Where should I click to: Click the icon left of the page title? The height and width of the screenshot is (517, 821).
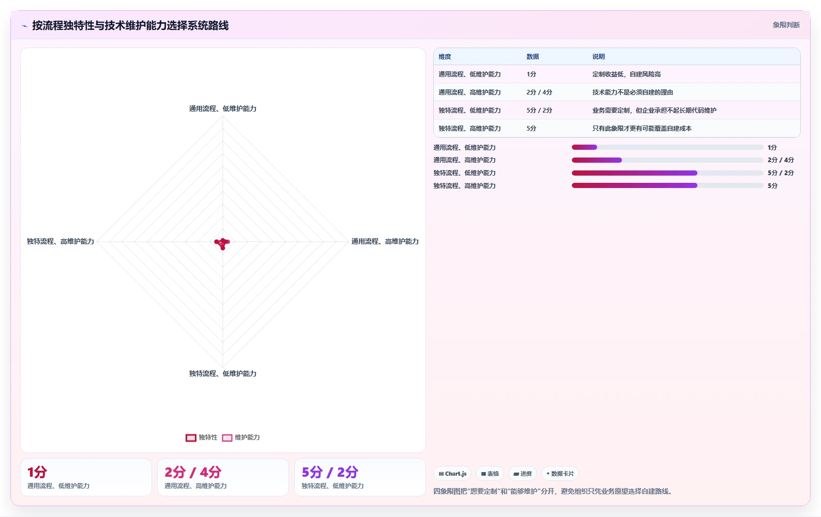point(24,26)
